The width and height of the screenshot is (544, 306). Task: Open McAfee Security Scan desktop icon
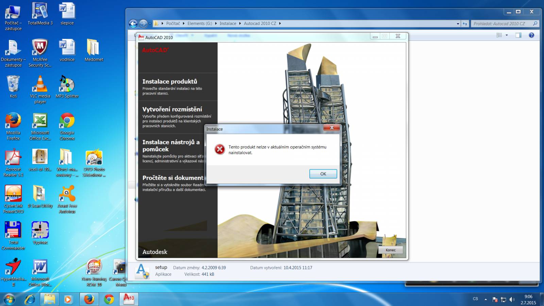[x=40, y=53]
